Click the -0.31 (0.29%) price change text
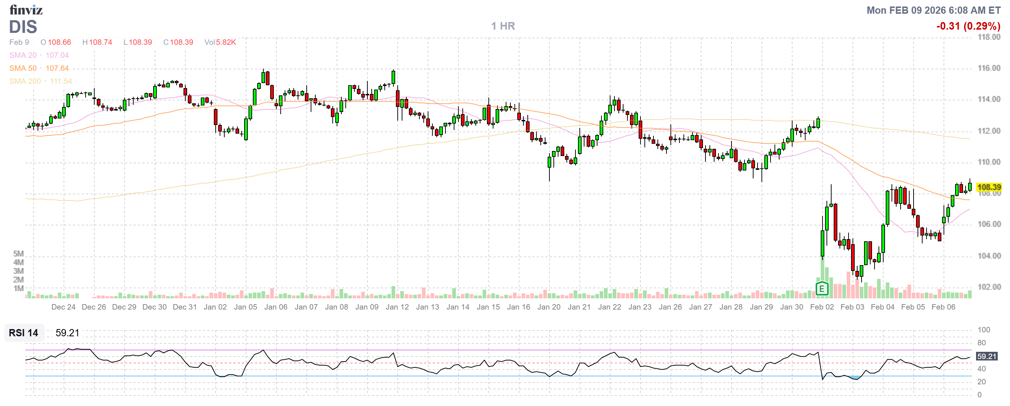1010x406 pixels. [x=968, y=26]
